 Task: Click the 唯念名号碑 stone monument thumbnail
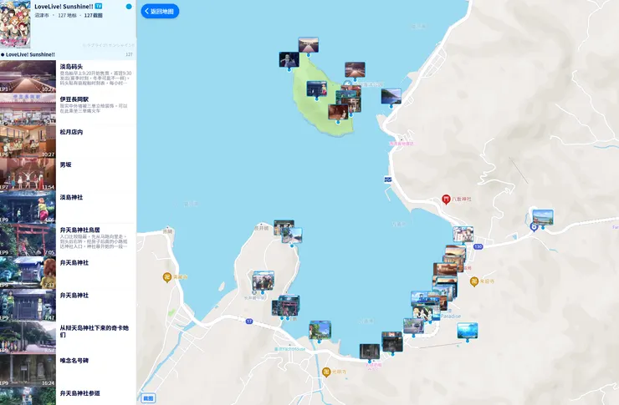(28, 371)
